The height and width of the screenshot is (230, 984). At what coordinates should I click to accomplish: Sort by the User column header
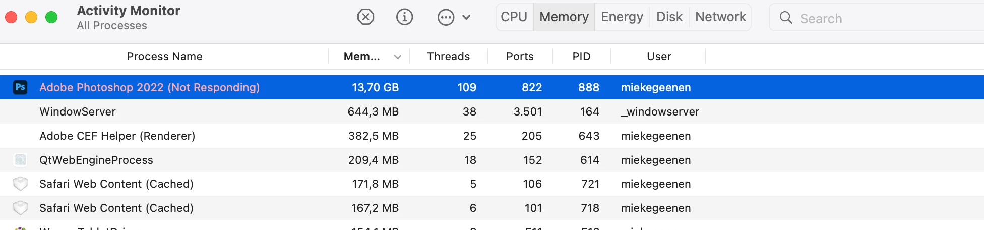click(659, 57)
